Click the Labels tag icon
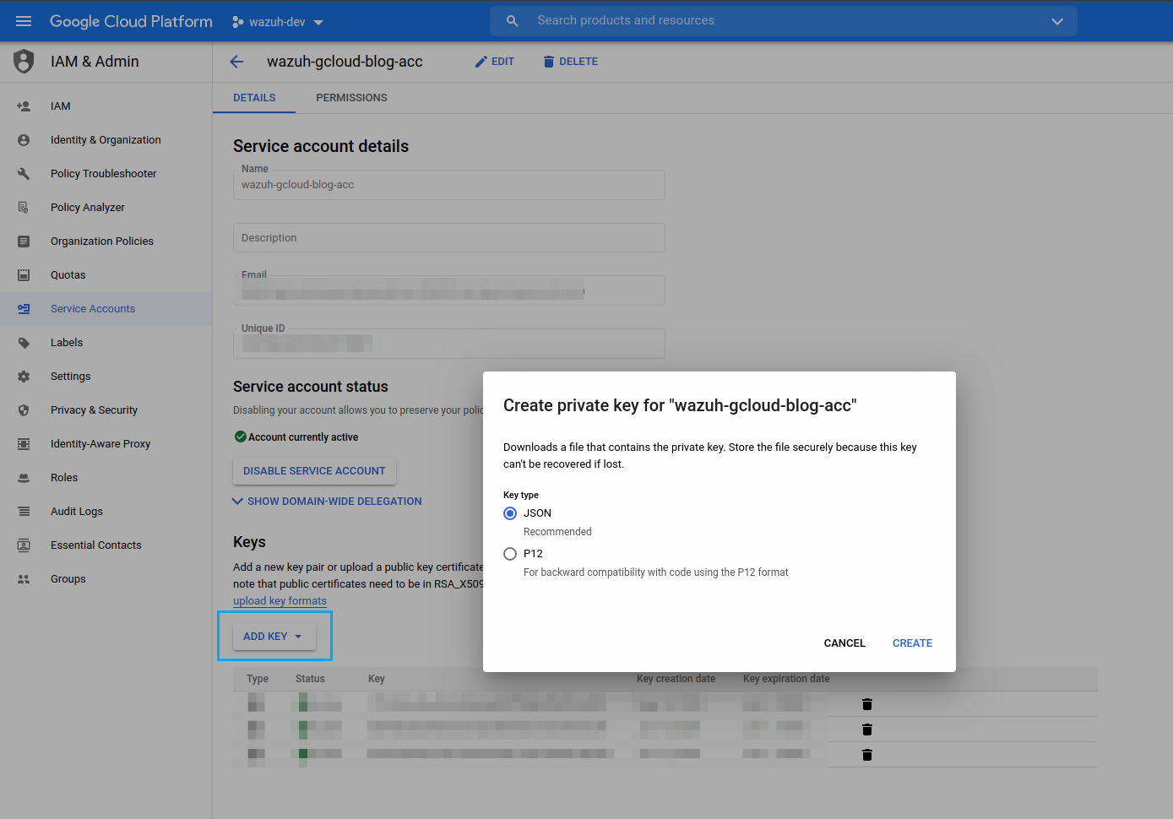The height and width of the screenshot is (819, 1173). click(x=24, y=343)
